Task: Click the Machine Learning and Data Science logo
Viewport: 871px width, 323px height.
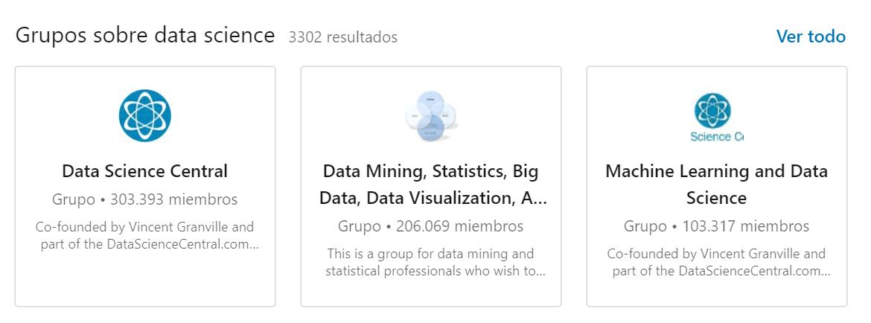Action: [x=717, y=117]
